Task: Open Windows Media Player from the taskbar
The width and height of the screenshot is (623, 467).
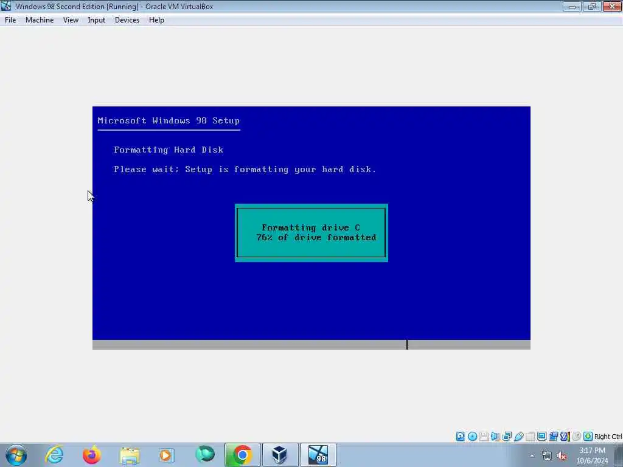Action: pyautogui.click(x=167, y=455)
